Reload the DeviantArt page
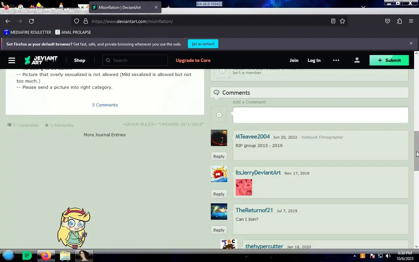 click(x=31, y=21)
